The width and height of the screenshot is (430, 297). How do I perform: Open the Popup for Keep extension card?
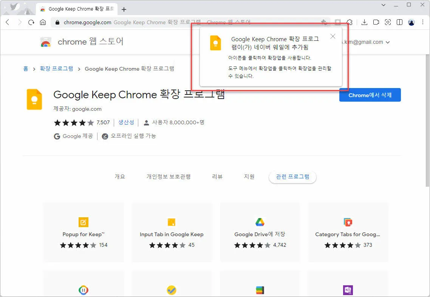click(x=84, y=232)
